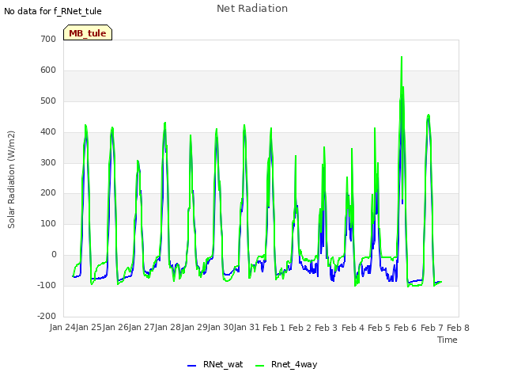This screenshot has height=380, width=506.
Task: Click the 600 y-axis tick label
Action: [x=48, y=70]
